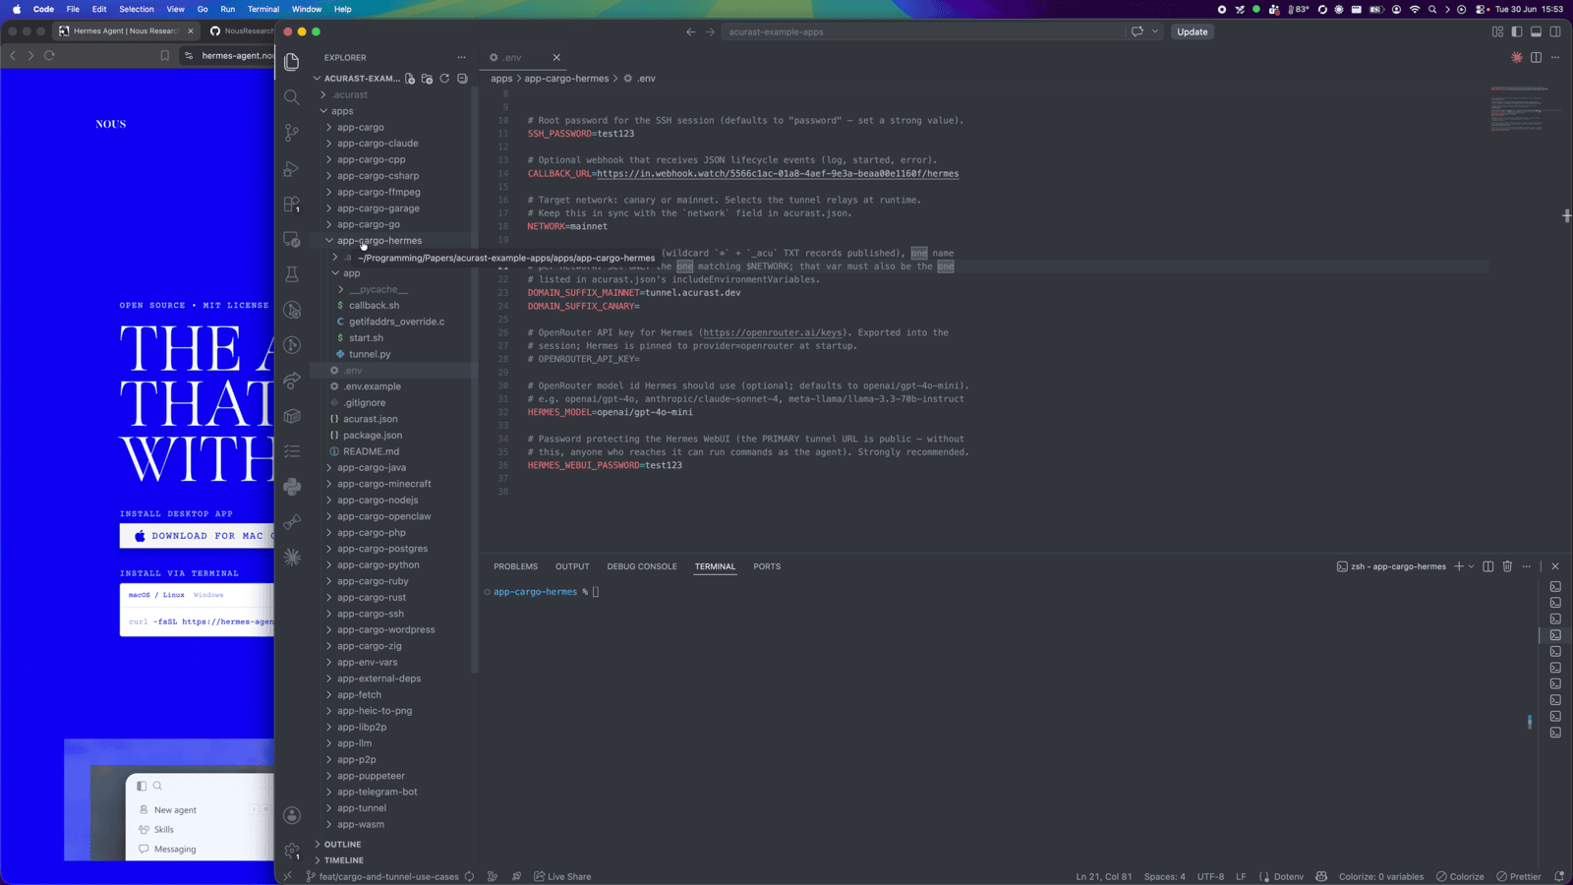
Task: Open new terminal profile dropdown arrow
Action: 1471,566
